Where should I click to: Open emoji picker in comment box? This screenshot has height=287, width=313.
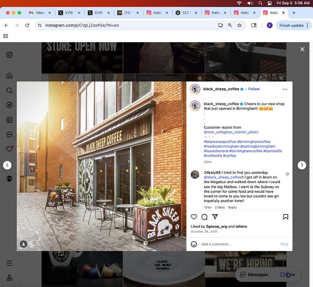(x=194, y=244)
